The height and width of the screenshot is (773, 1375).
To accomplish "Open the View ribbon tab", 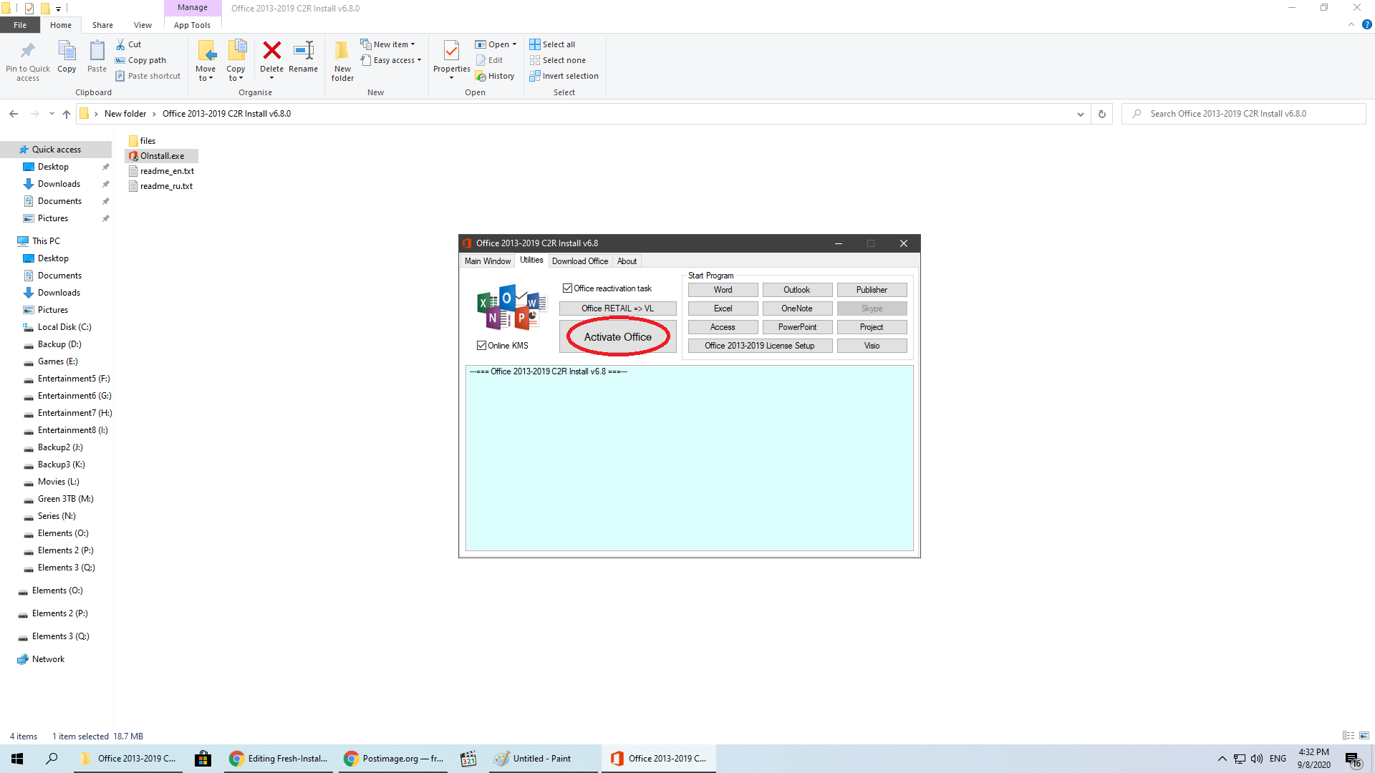I will coord(143,25).
